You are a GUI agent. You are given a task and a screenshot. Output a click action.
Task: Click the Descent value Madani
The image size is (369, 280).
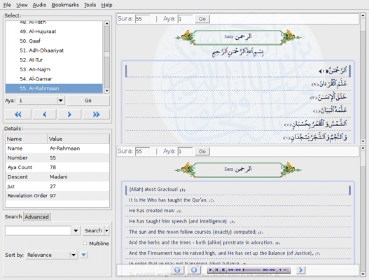click(59, 177)
